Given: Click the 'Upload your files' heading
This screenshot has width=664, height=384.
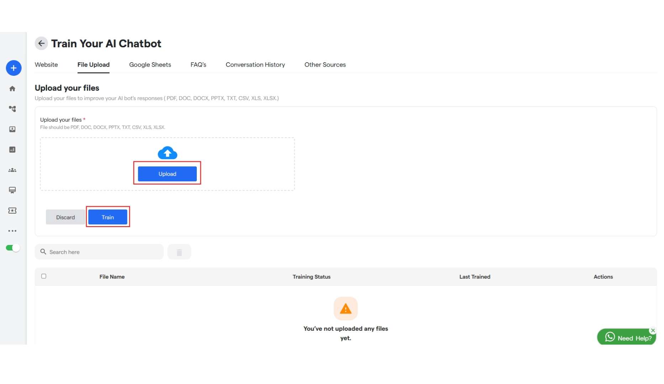Looking at the screenshot, I should click(x=67, y=88).
